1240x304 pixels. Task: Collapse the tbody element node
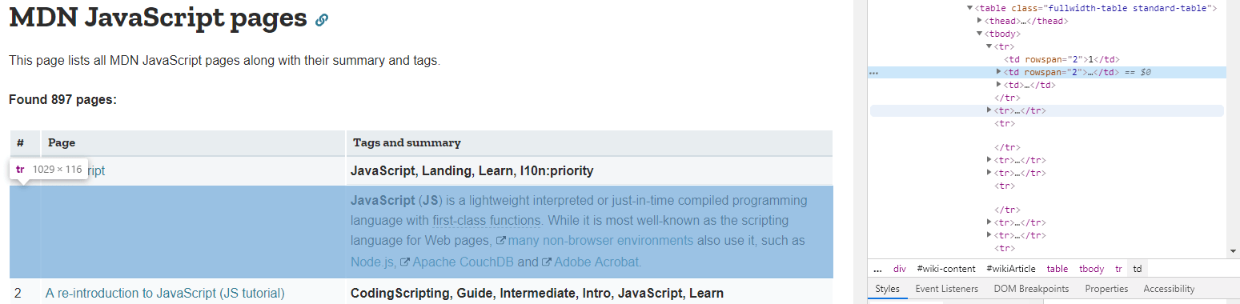click(980, 34)
